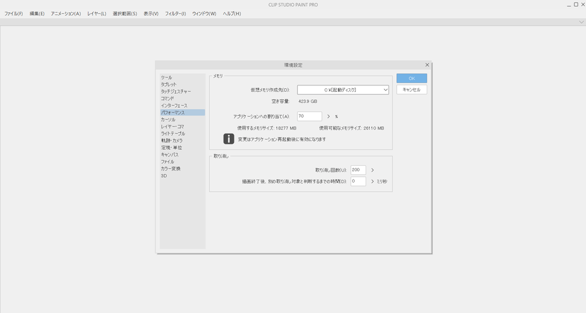Image resolution: width=586 pixels, height=313 pixels.
Task: Expand arrow beside 取り消し回数 field
Action: click(372, 171)
